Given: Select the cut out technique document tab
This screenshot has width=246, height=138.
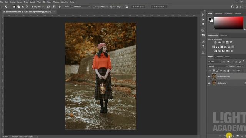Looking at the screenshot, I should [x=27, y=12].
